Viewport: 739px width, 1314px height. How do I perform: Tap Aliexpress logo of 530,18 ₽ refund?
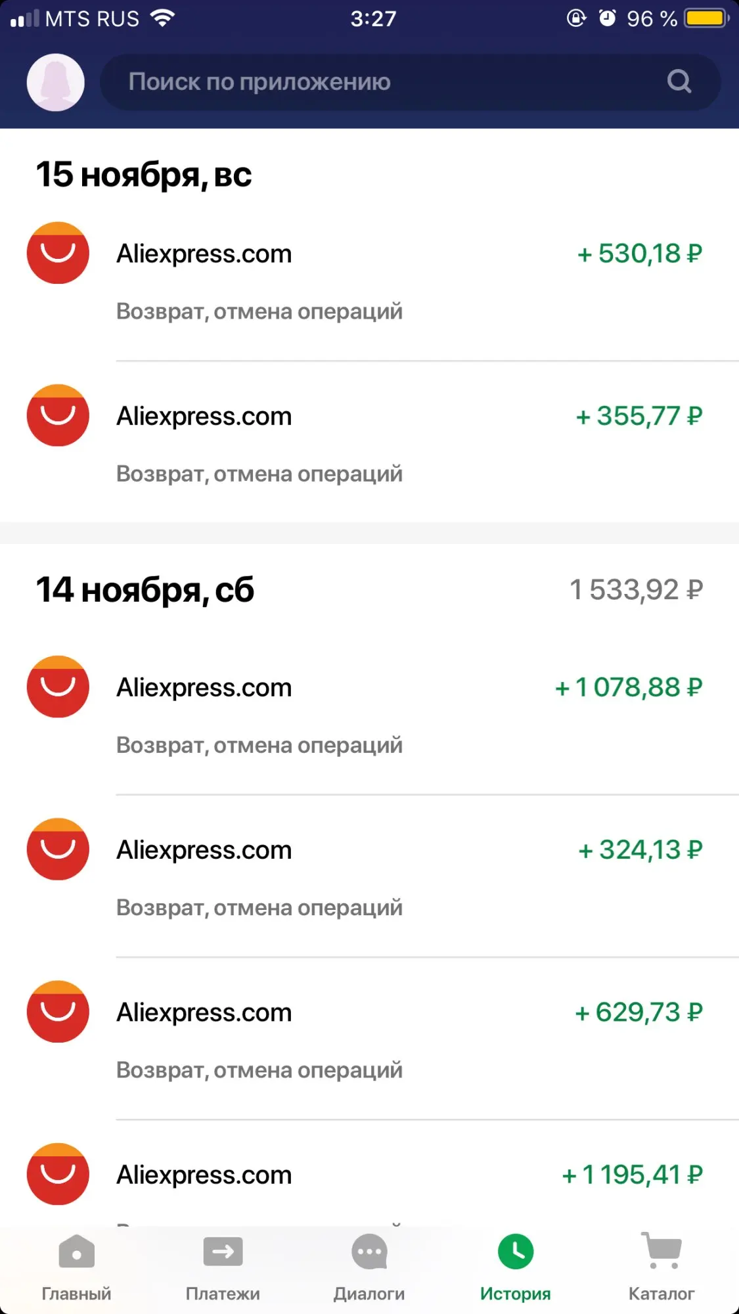(x=58, y=254)
